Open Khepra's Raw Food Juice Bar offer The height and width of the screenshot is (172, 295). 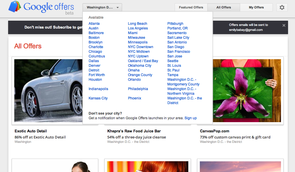click(134, 131)
